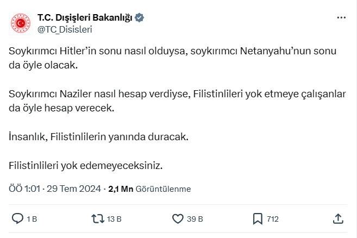
Task: Click the 13 B repost count
Action: (114, 219)
